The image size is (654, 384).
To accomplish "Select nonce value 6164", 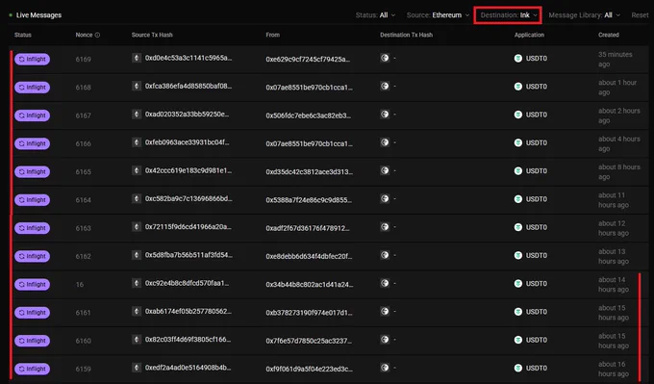I will (x=83, y=200).
